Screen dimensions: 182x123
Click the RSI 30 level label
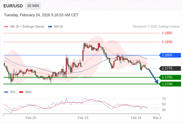[164, 110]
